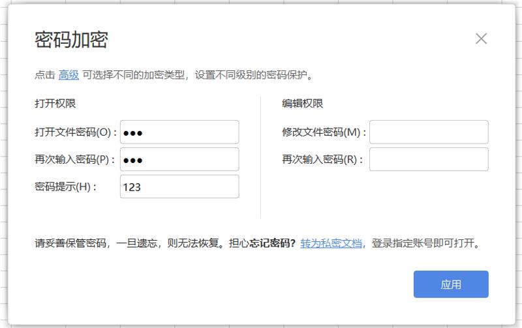Click the 修改文件密码(M) input field
The image size is (522, 328).
tap(429, 132)
